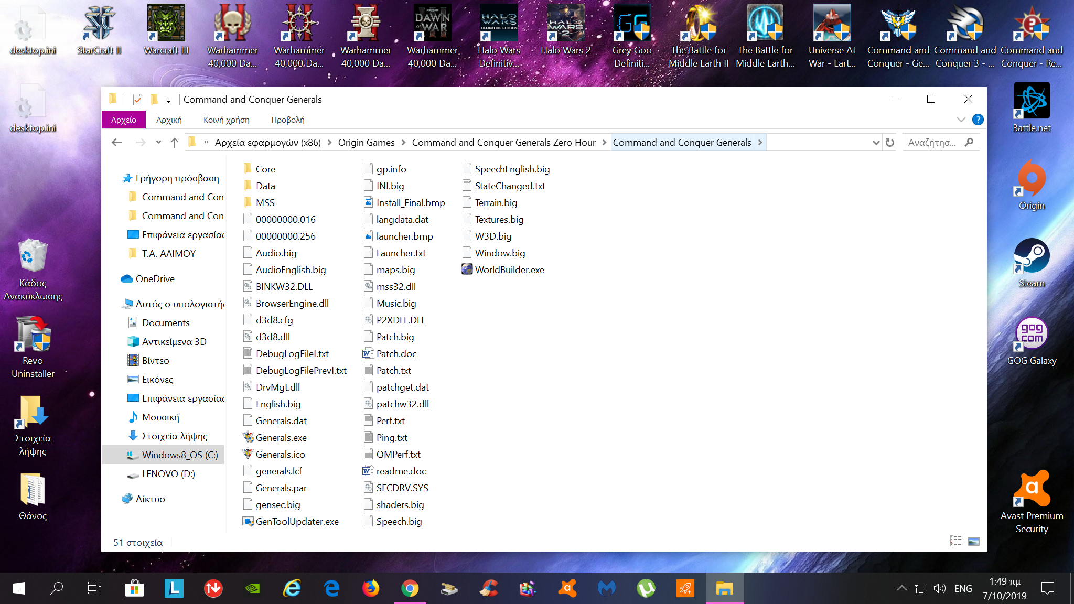Image resolution: width=1074 pixels, height=604 pixels.
Task: Open the Προβολή ribbon tab
Action: 287,120
